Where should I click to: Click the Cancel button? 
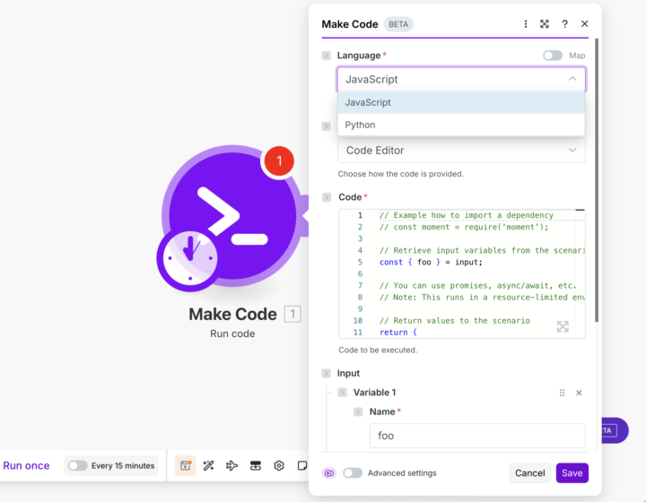click(x=530, y=472)
